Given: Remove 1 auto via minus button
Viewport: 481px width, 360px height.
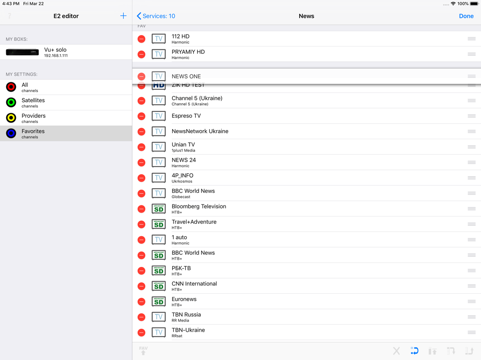Looking at the screenshot, I should pyautogui.click(x=141, y=240).
